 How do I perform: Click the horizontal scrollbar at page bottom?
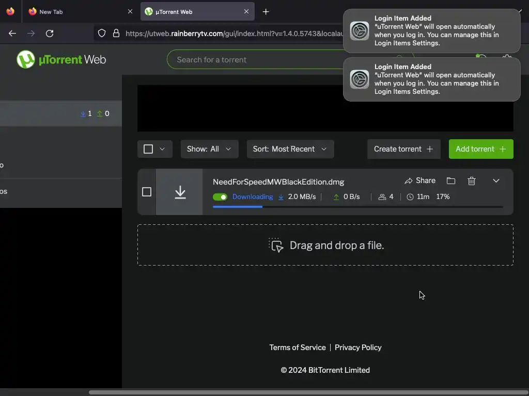[x=309, y=392]
